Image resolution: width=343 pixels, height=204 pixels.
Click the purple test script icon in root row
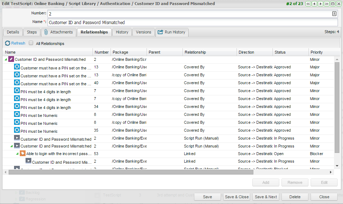(11, 59)
